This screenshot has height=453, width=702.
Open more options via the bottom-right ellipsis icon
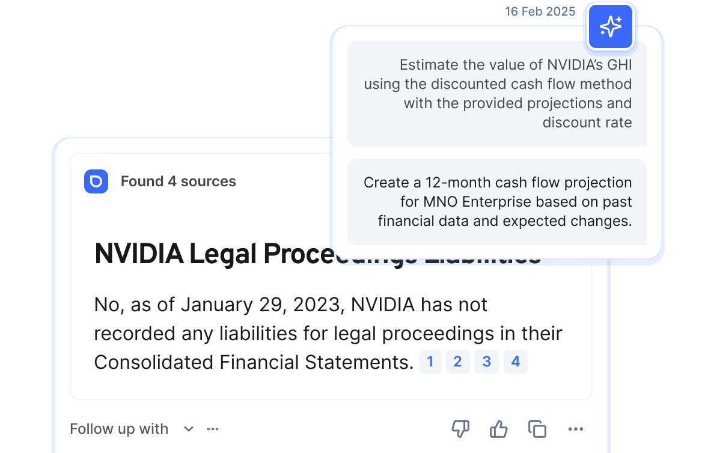point(576,429)
